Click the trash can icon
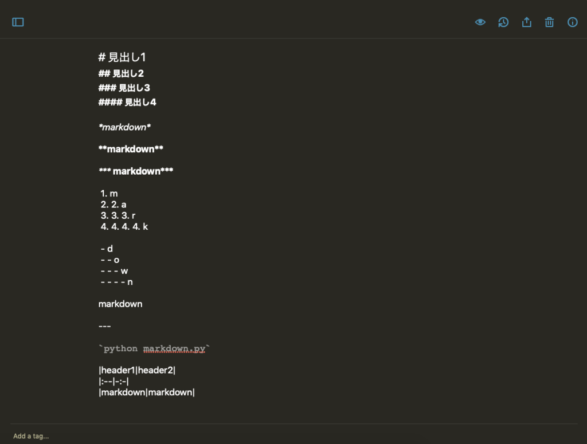This screenshot has height=444, width=587. [x=549, y=22]
